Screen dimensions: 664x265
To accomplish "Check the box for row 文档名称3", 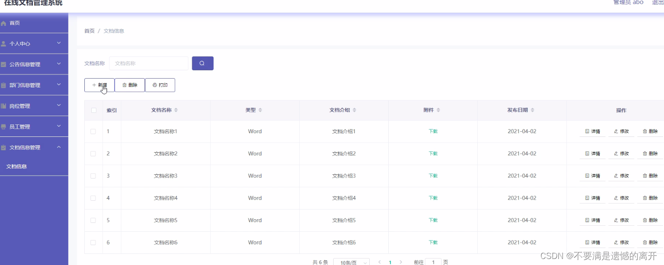I will (93, 176).
